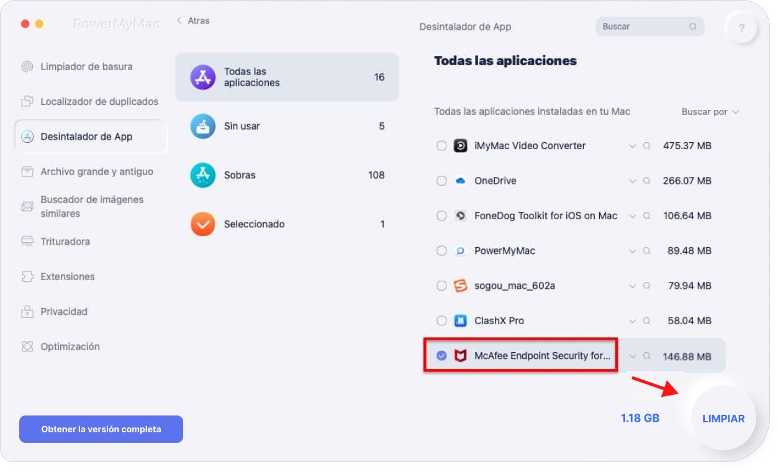This screenshot has width=778, height=472.
Task: Expand the ClashX Pro row chevron
Action: [x=633, y=321]
